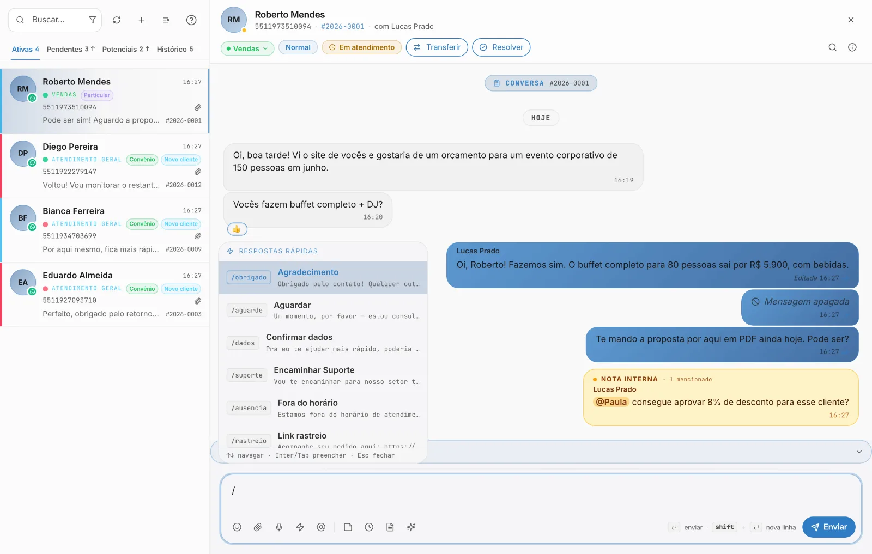Select the /rastreio Link rastreio reply
This screenshot has height=554, width=872.
pos(323,437)
